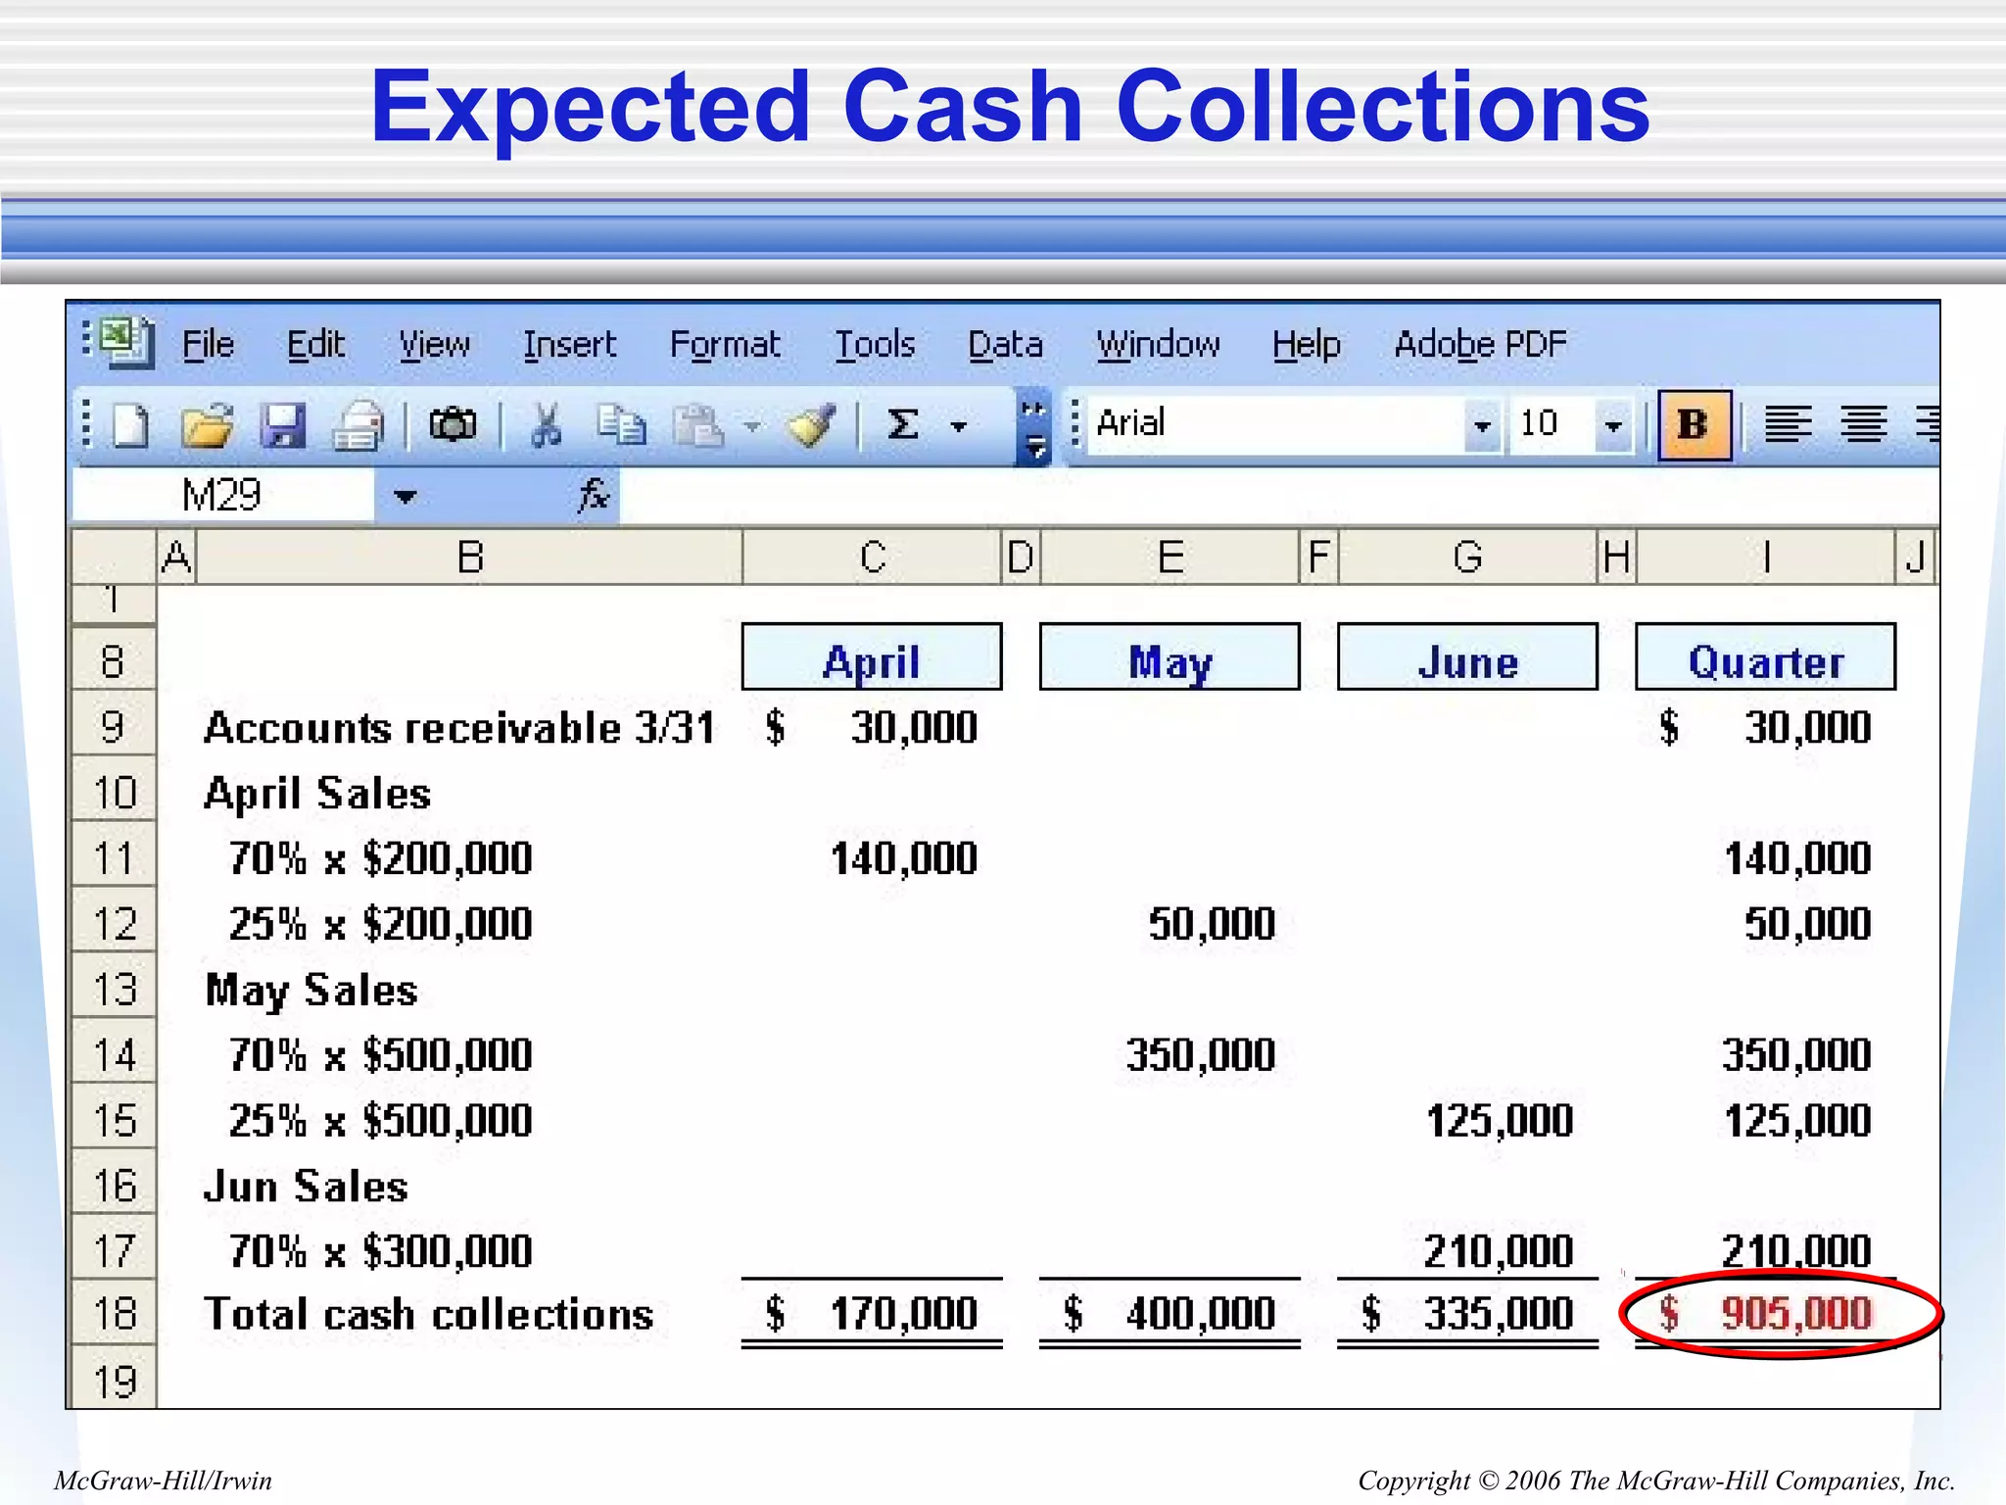Image resolution: width=2006 pixels, height=1505 pixels.
Task: Open the font size dropdown arrow
Action: pos(1612,425)
